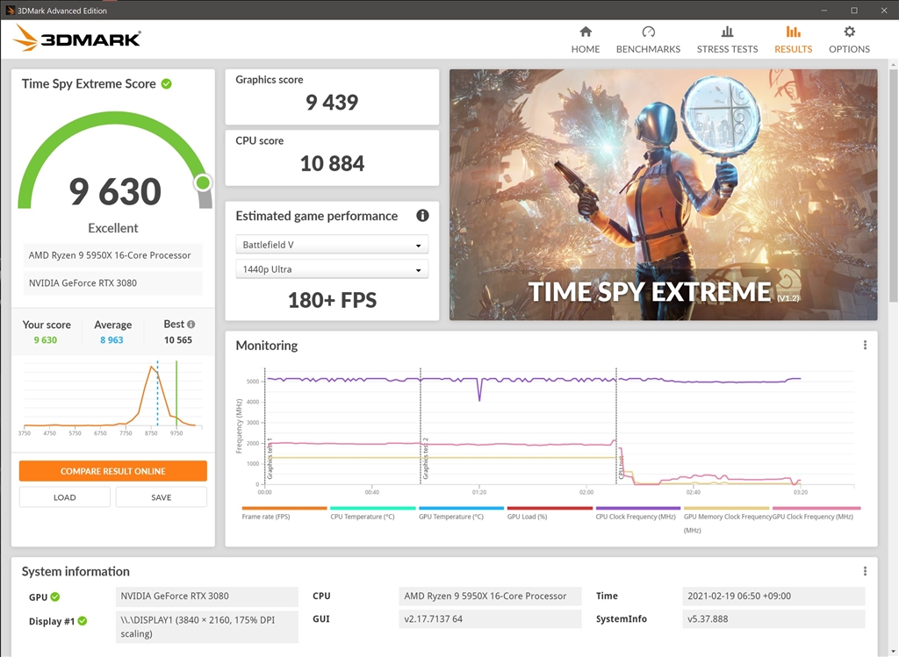Maximize the 3DMark window

tap(853, 11)
